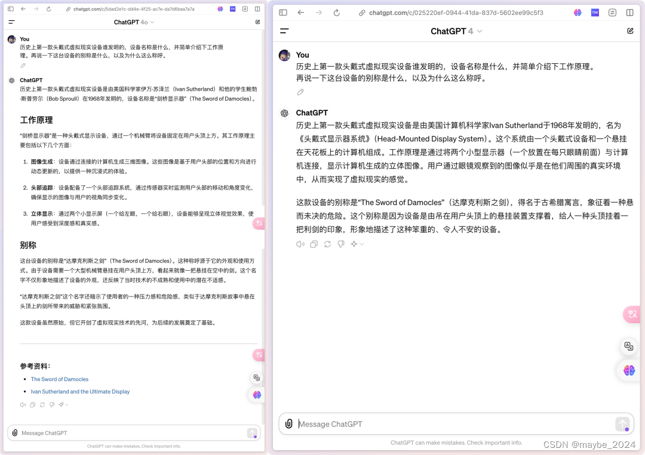Open change model sparkle menu in left window
The height and width of the screenshot is (455, 645).
[x=63, y=404]
